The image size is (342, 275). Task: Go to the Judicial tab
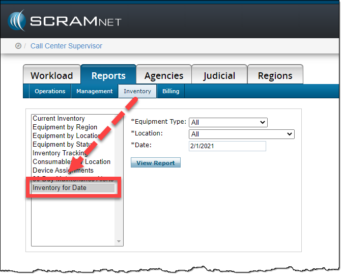219,75
